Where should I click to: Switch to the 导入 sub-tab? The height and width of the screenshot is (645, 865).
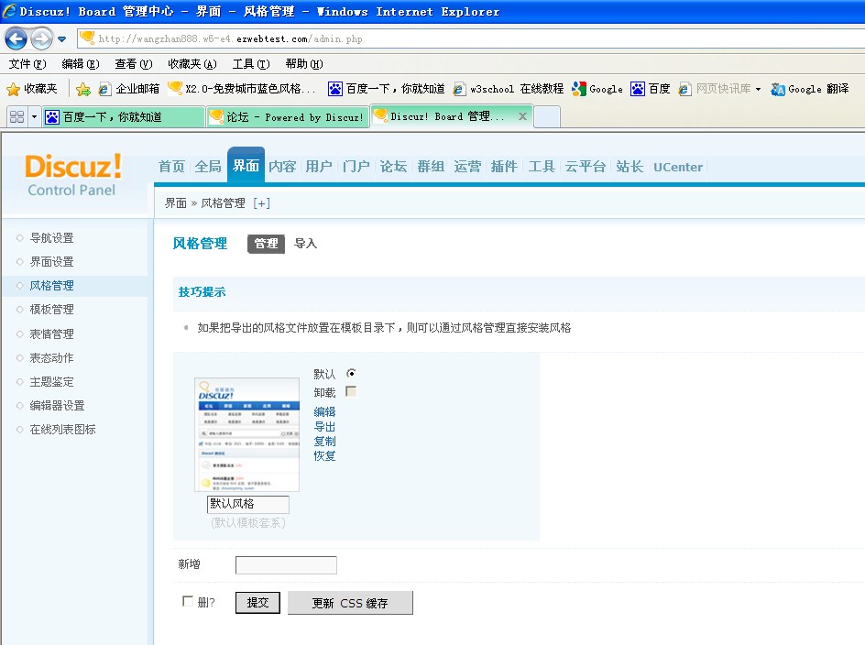coord(305,244)
